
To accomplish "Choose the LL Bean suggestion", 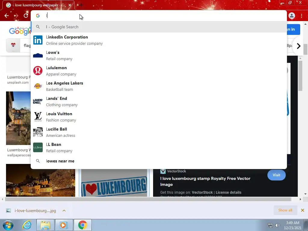I will (159, 147).
